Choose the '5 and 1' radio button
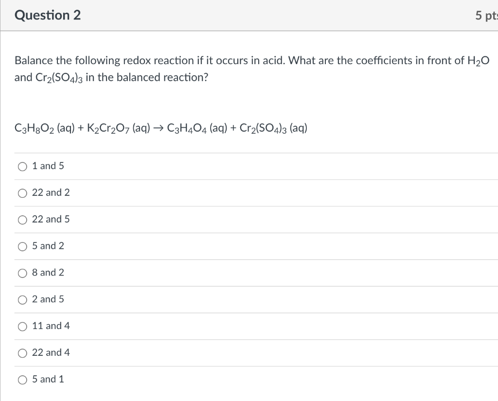 (22, 380)
